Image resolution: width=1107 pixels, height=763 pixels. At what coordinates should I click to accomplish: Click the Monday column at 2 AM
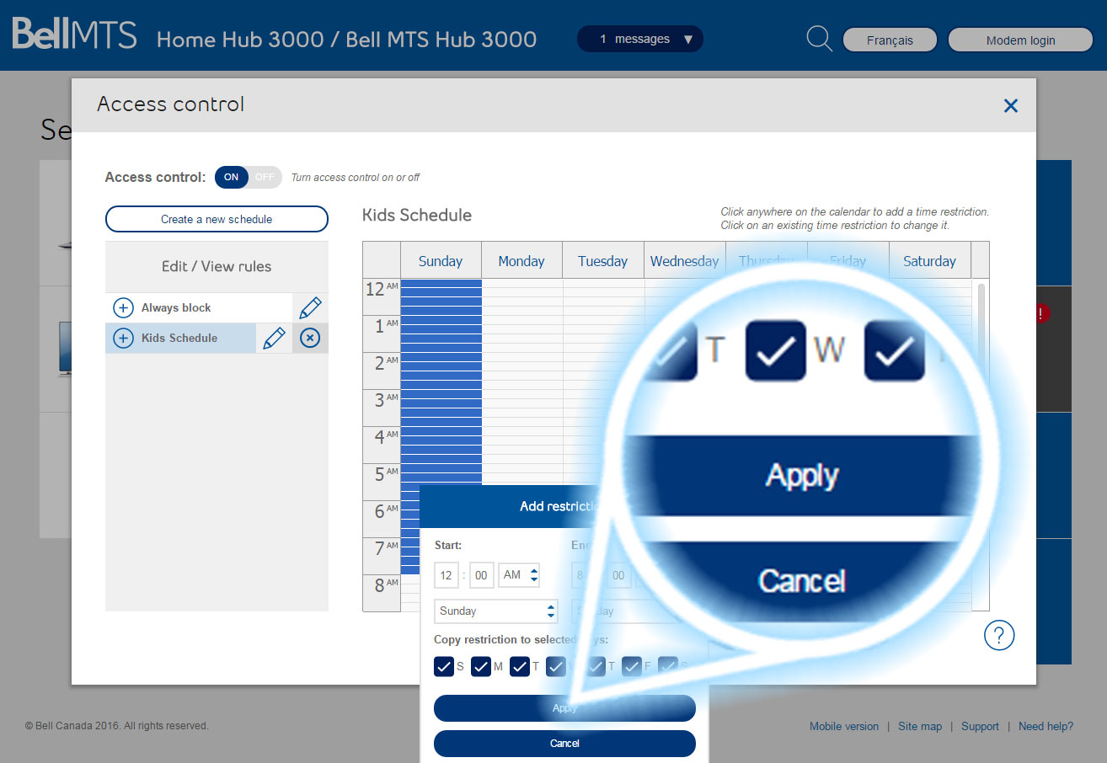click(522, 371)
